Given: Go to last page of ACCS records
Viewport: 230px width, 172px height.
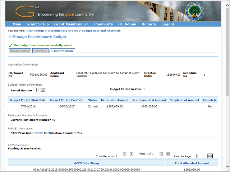Looking at the screenshot, I should click(x=168, y=154).
